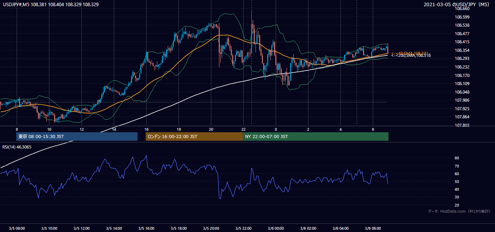Image resolution: width=495 pixels, height=232 pixels.
Task: Click price axis value 107.986
Action: [462, 100]
